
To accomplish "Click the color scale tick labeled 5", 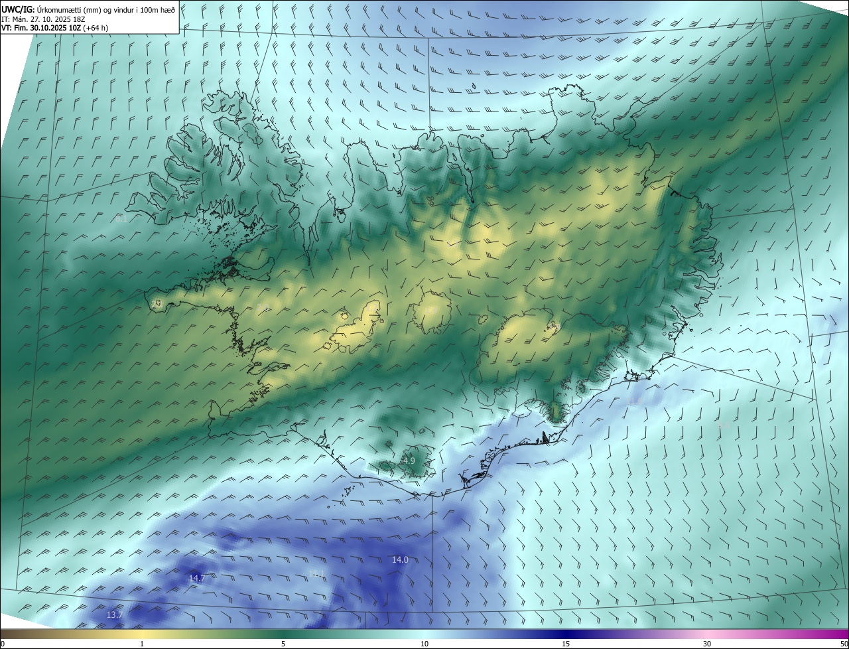I will pos(283,644).
